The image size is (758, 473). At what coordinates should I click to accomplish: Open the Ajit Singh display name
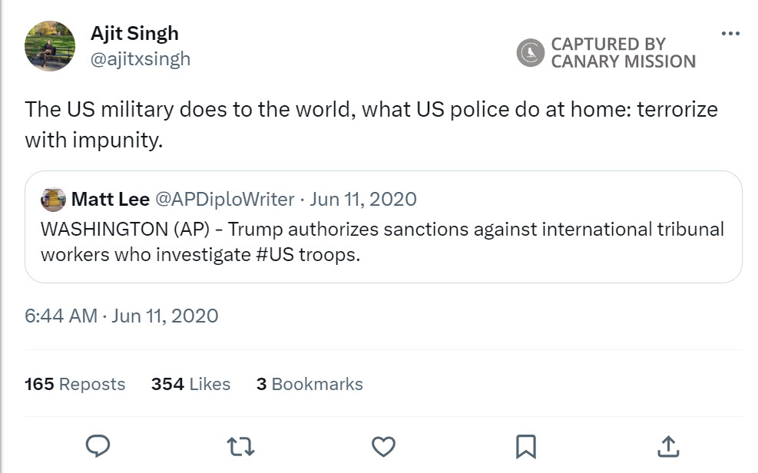(x=134, y=34)
